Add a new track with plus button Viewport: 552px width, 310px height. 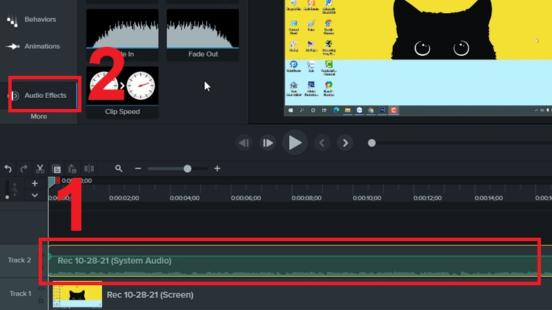pos(34,183)
